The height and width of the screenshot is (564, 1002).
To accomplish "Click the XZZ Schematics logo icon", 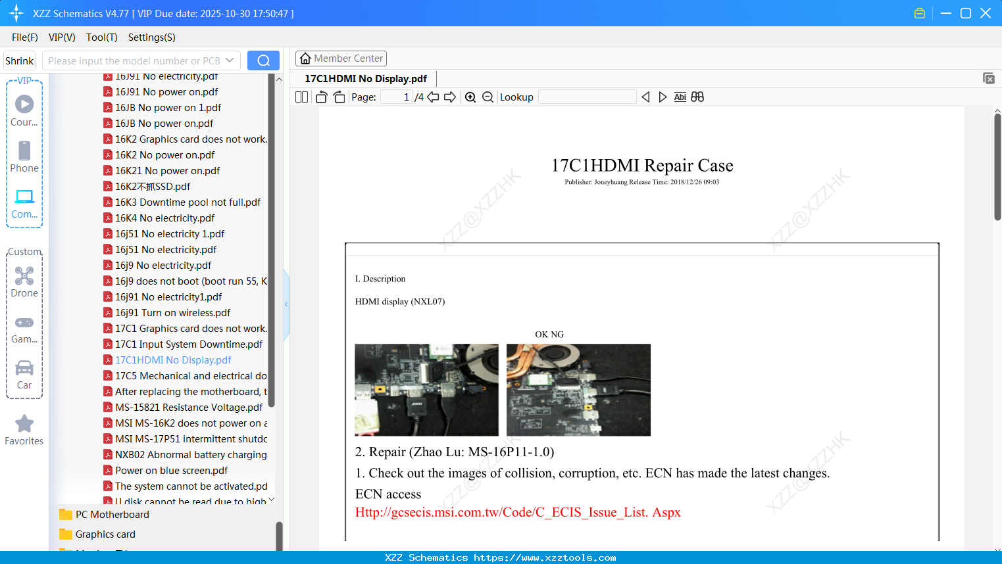I will (x=16, y=13).
